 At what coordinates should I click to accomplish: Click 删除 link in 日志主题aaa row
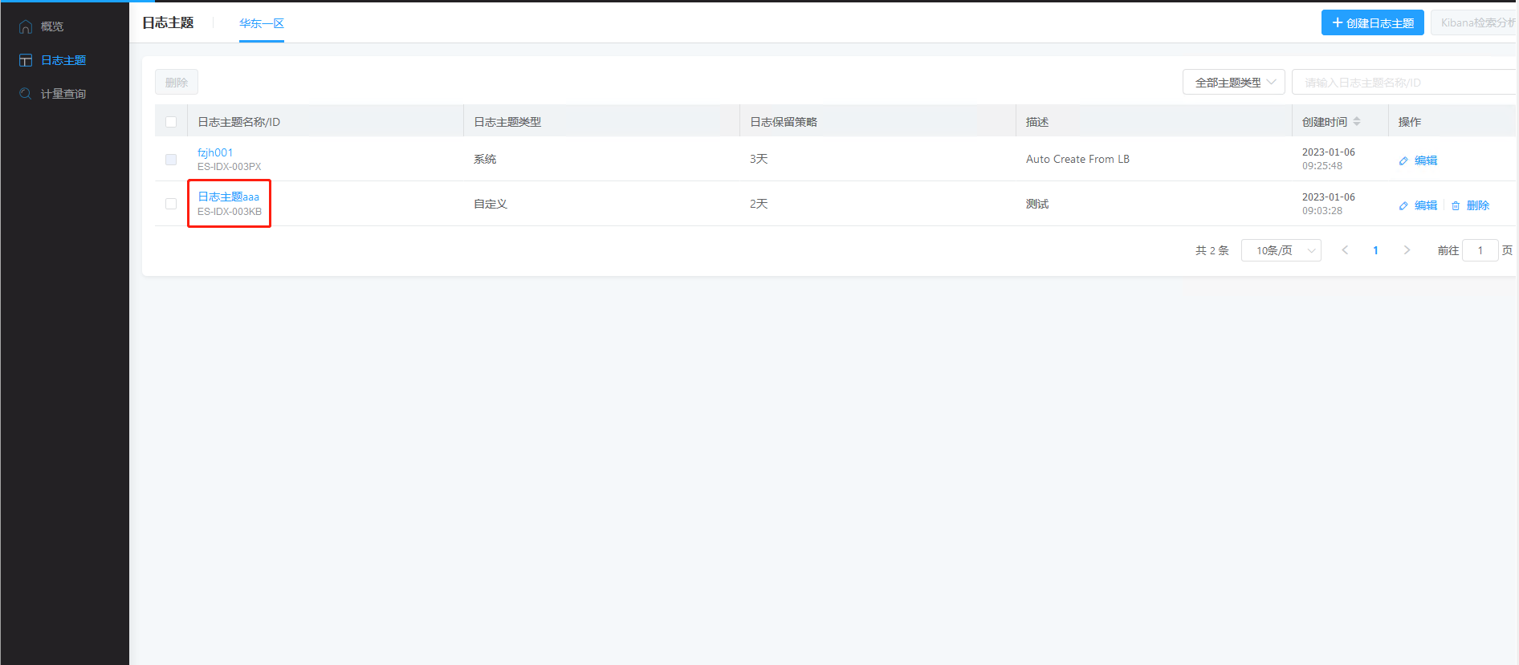click(x=1478, y=205)
